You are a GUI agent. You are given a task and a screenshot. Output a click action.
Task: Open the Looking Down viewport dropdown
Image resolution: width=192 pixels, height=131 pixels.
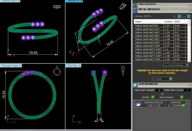pyautogui.click(x=19, y=1)
